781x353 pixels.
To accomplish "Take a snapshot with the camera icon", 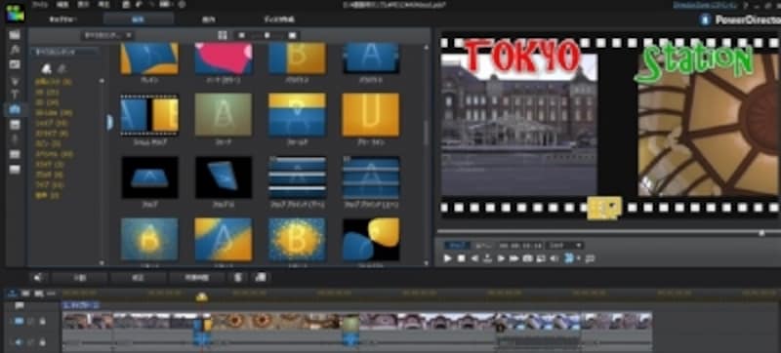I will (x=527, y=258).
